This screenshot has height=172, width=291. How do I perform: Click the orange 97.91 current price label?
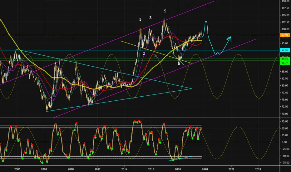[x=284, y=35]
